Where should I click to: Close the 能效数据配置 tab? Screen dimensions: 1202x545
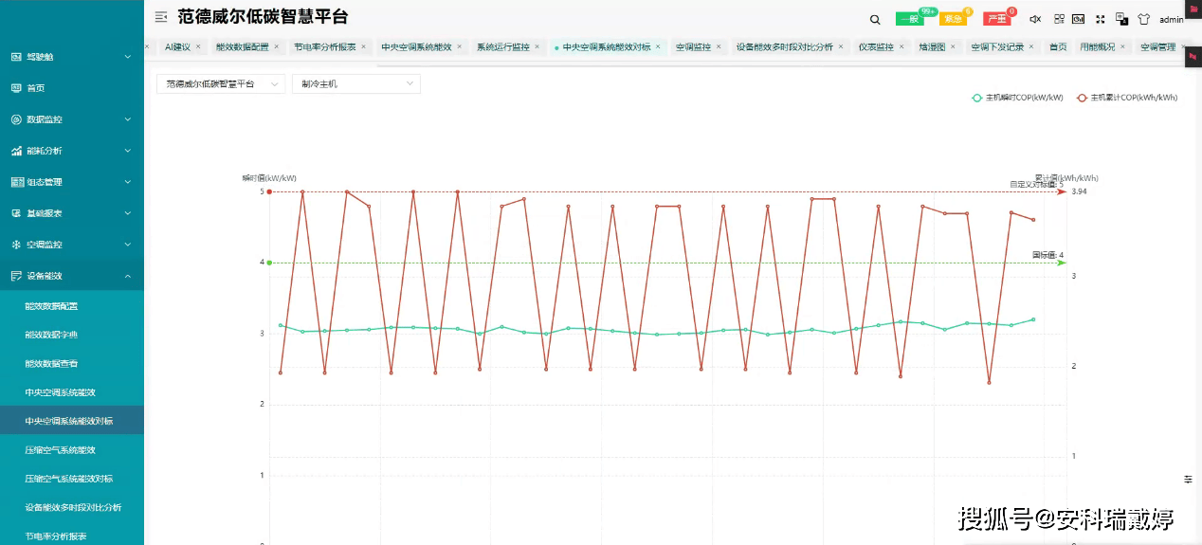click(x=277, y=46)
